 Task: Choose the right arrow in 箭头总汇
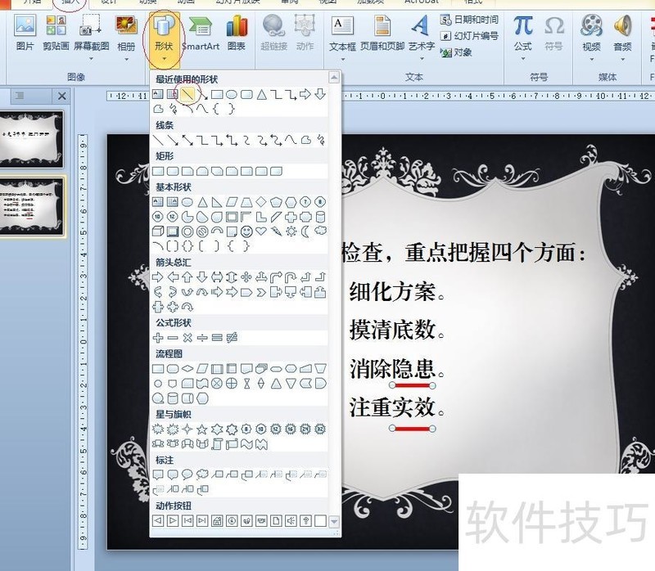[x=158, y=277]
